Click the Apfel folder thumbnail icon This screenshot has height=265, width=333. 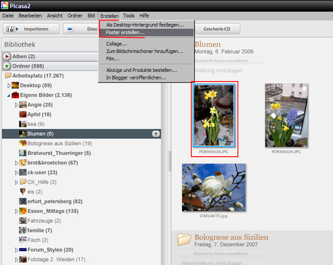pyautogui.click(x=23, y=114)
